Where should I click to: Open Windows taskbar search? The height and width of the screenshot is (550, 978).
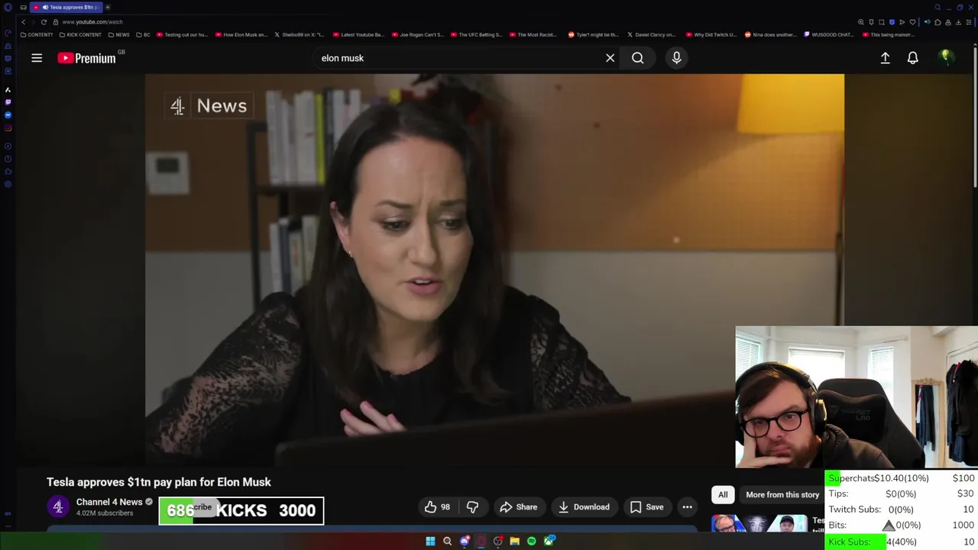[x=447, y=542]
